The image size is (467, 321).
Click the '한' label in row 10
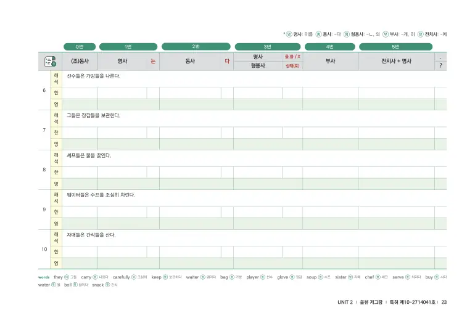pyautogui.click(x=56, y=251)
